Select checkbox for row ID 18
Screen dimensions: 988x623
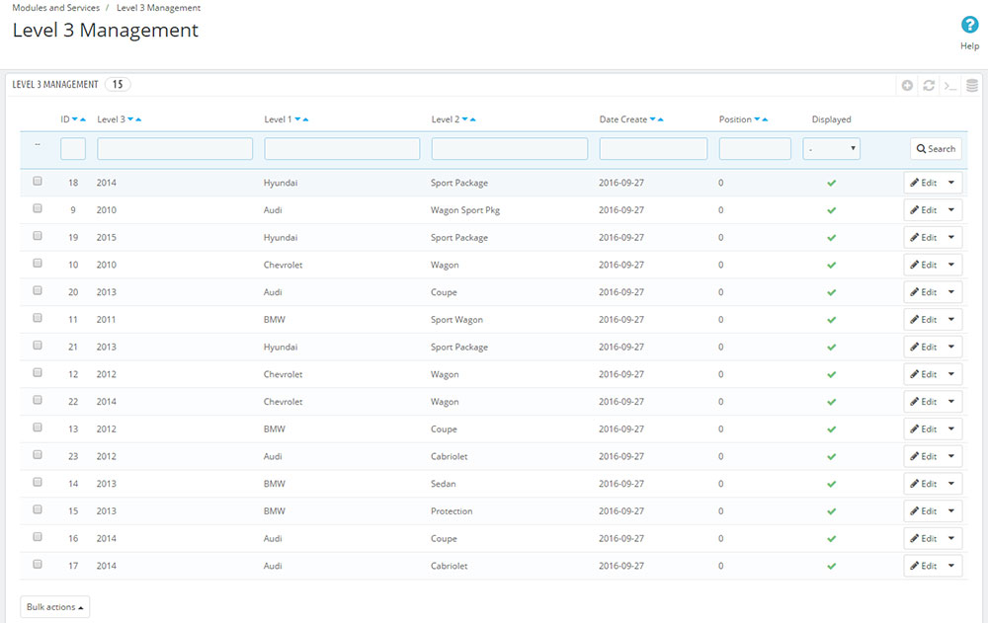click(38, 181)
